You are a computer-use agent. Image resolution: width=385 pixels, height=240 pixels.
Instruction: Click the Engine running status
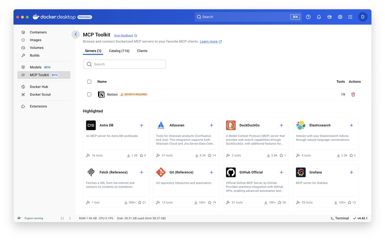point(34,218)
